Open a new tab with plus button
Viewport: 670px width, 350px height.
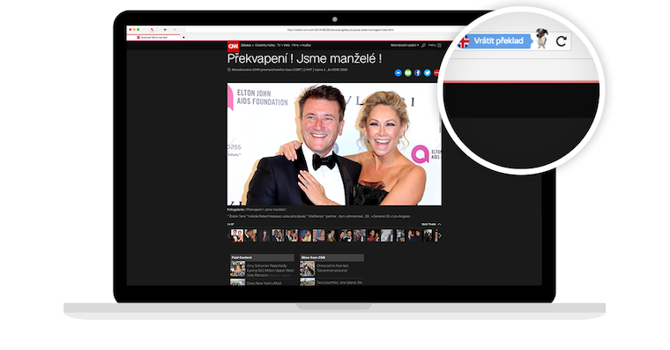tap(183, 38)
